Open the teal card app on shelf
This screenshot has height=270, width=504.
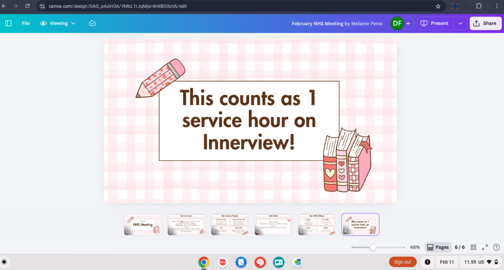tap(279, 262)
